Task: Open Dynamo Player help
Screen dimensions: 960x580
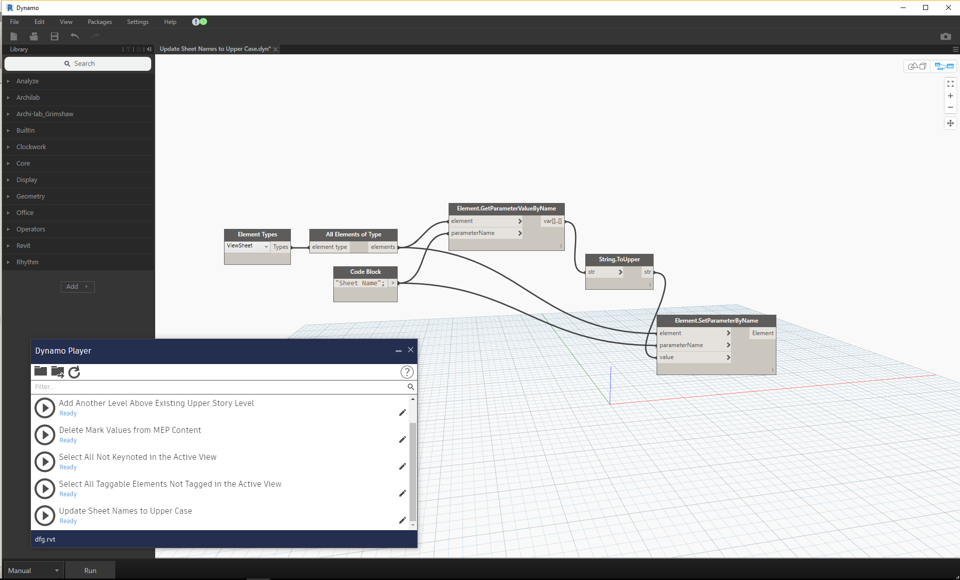Action: 407,372
